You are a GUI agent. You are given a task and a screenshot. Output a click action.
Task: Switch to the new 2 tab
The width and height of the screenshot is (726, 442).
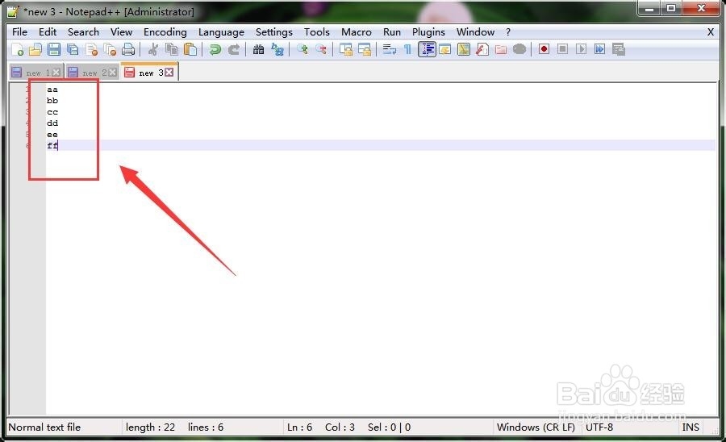93,73
